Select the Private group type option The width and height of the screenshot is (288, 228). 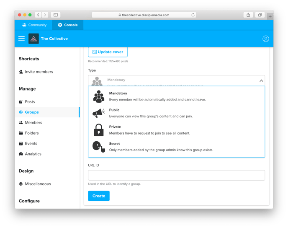click(x=177, y=130)
